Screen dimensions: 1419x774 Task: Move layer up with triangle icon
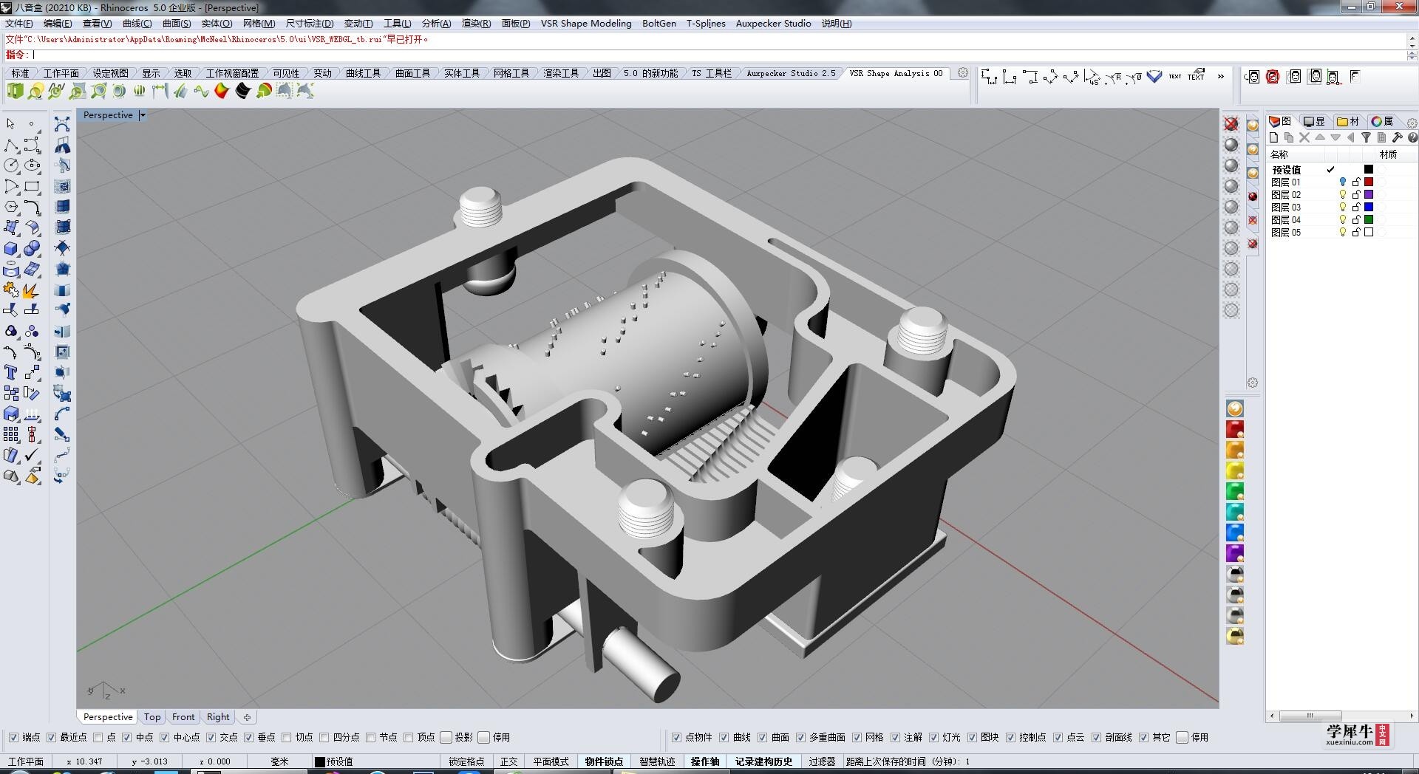(x=1320, y=137)
